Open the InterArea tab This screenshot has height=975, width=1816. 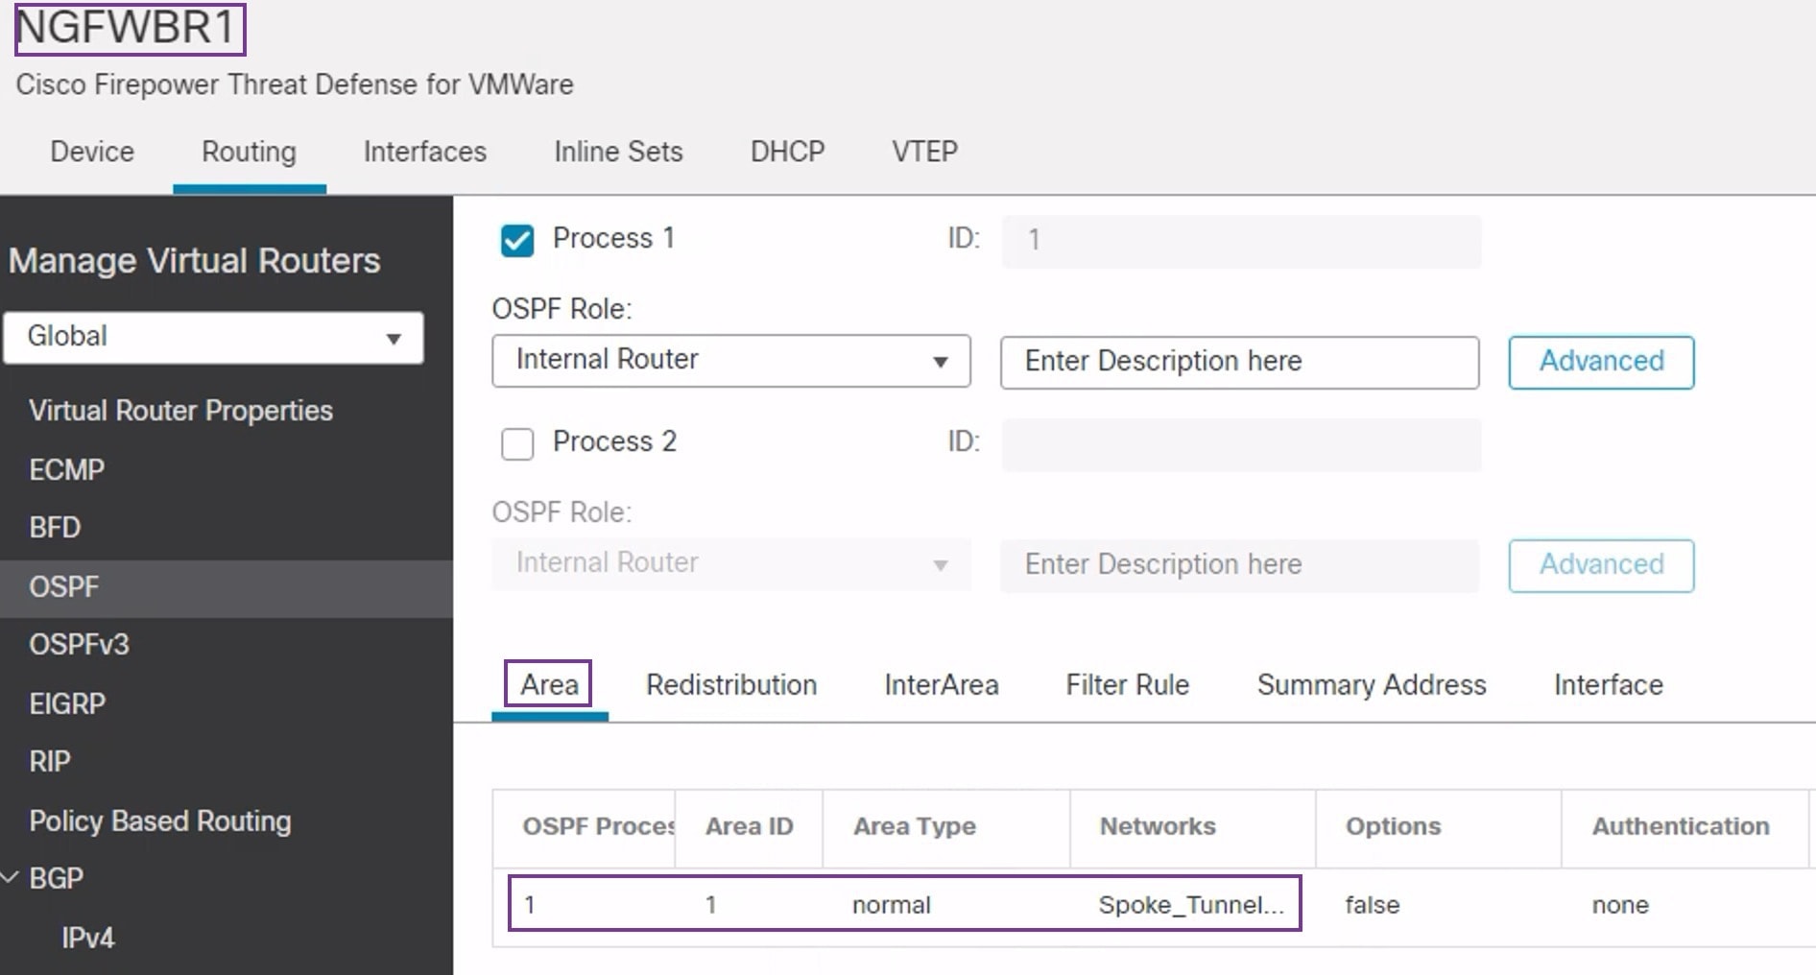coord(942,685)
